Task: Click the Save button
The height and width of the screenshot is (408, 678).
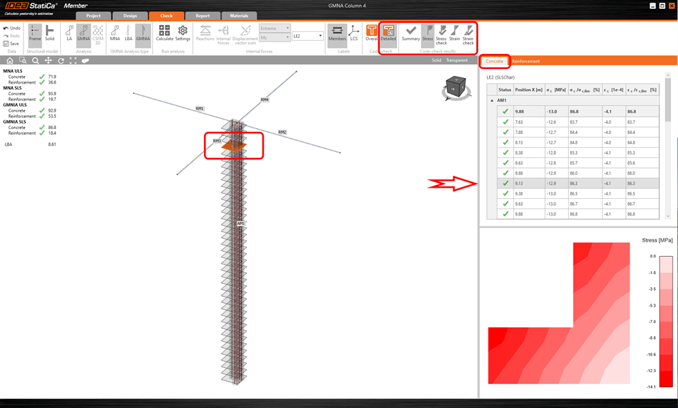Action: coord(12,43)
